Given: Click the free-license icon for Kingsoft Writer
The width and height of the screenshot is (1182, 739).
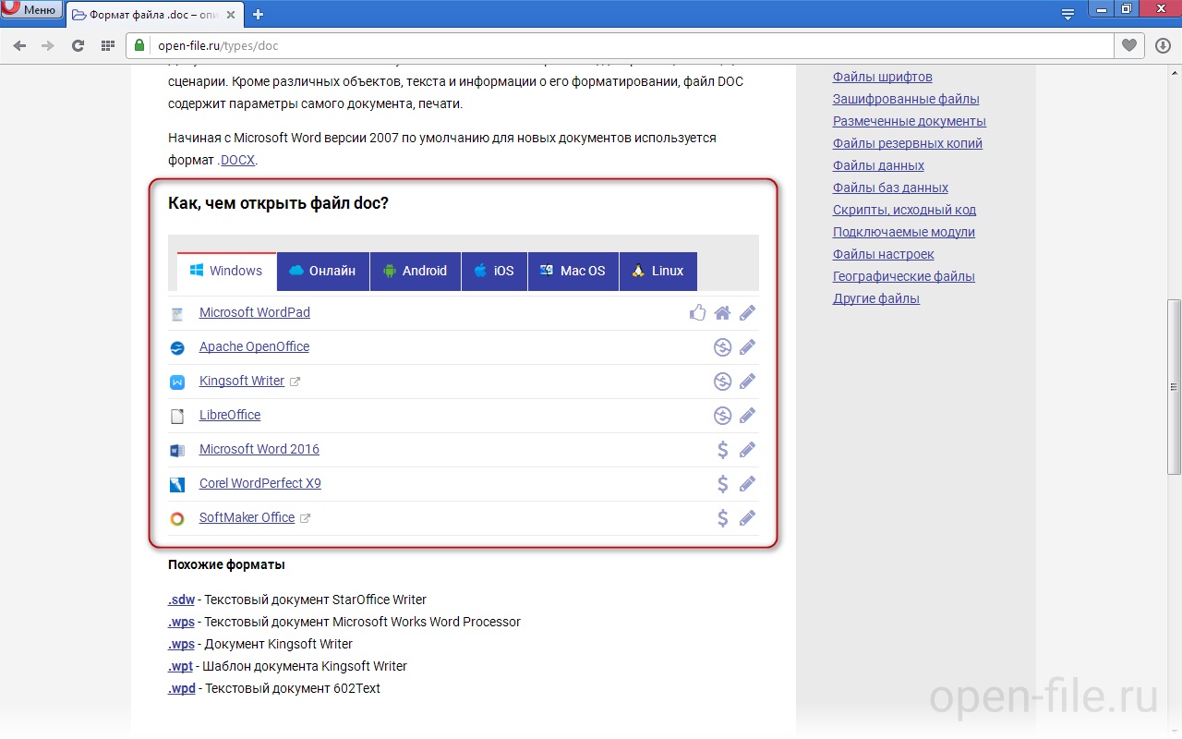Looking at the screenshot, I should 722,382.
